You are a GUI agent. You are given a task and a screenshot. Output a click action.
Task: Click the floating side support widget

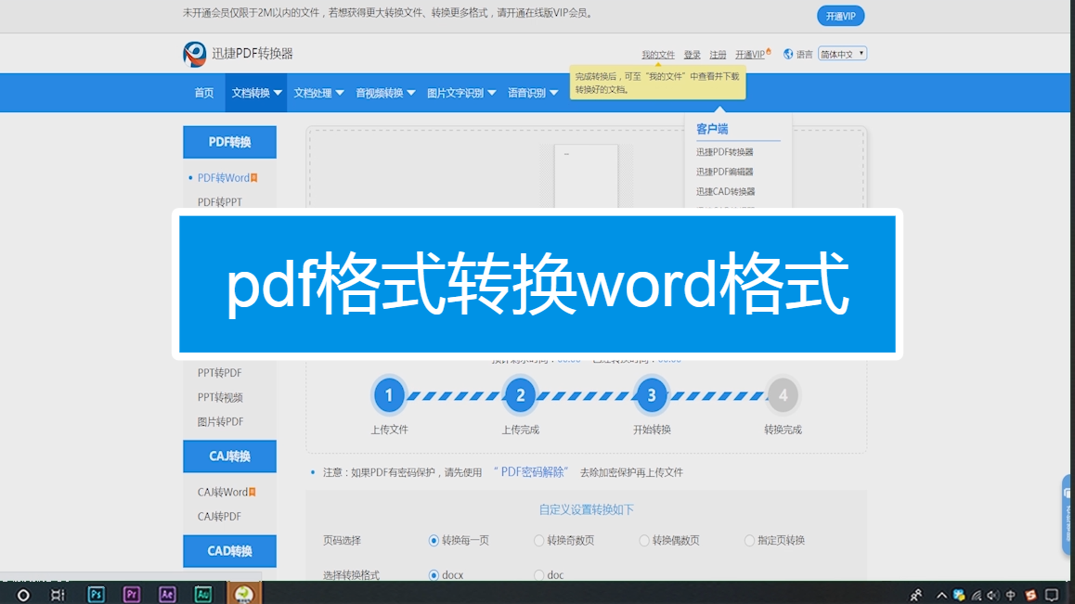pyautogui.click(x=1068, y=514)
